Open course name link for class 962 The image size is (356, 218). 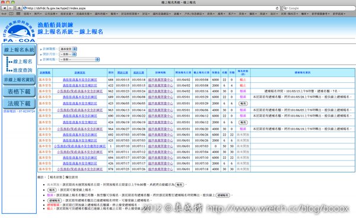pyautogui.click(x=80, y=91)
